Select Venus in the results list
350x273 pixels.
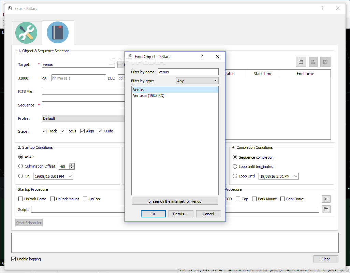click(x=175, y=89)
